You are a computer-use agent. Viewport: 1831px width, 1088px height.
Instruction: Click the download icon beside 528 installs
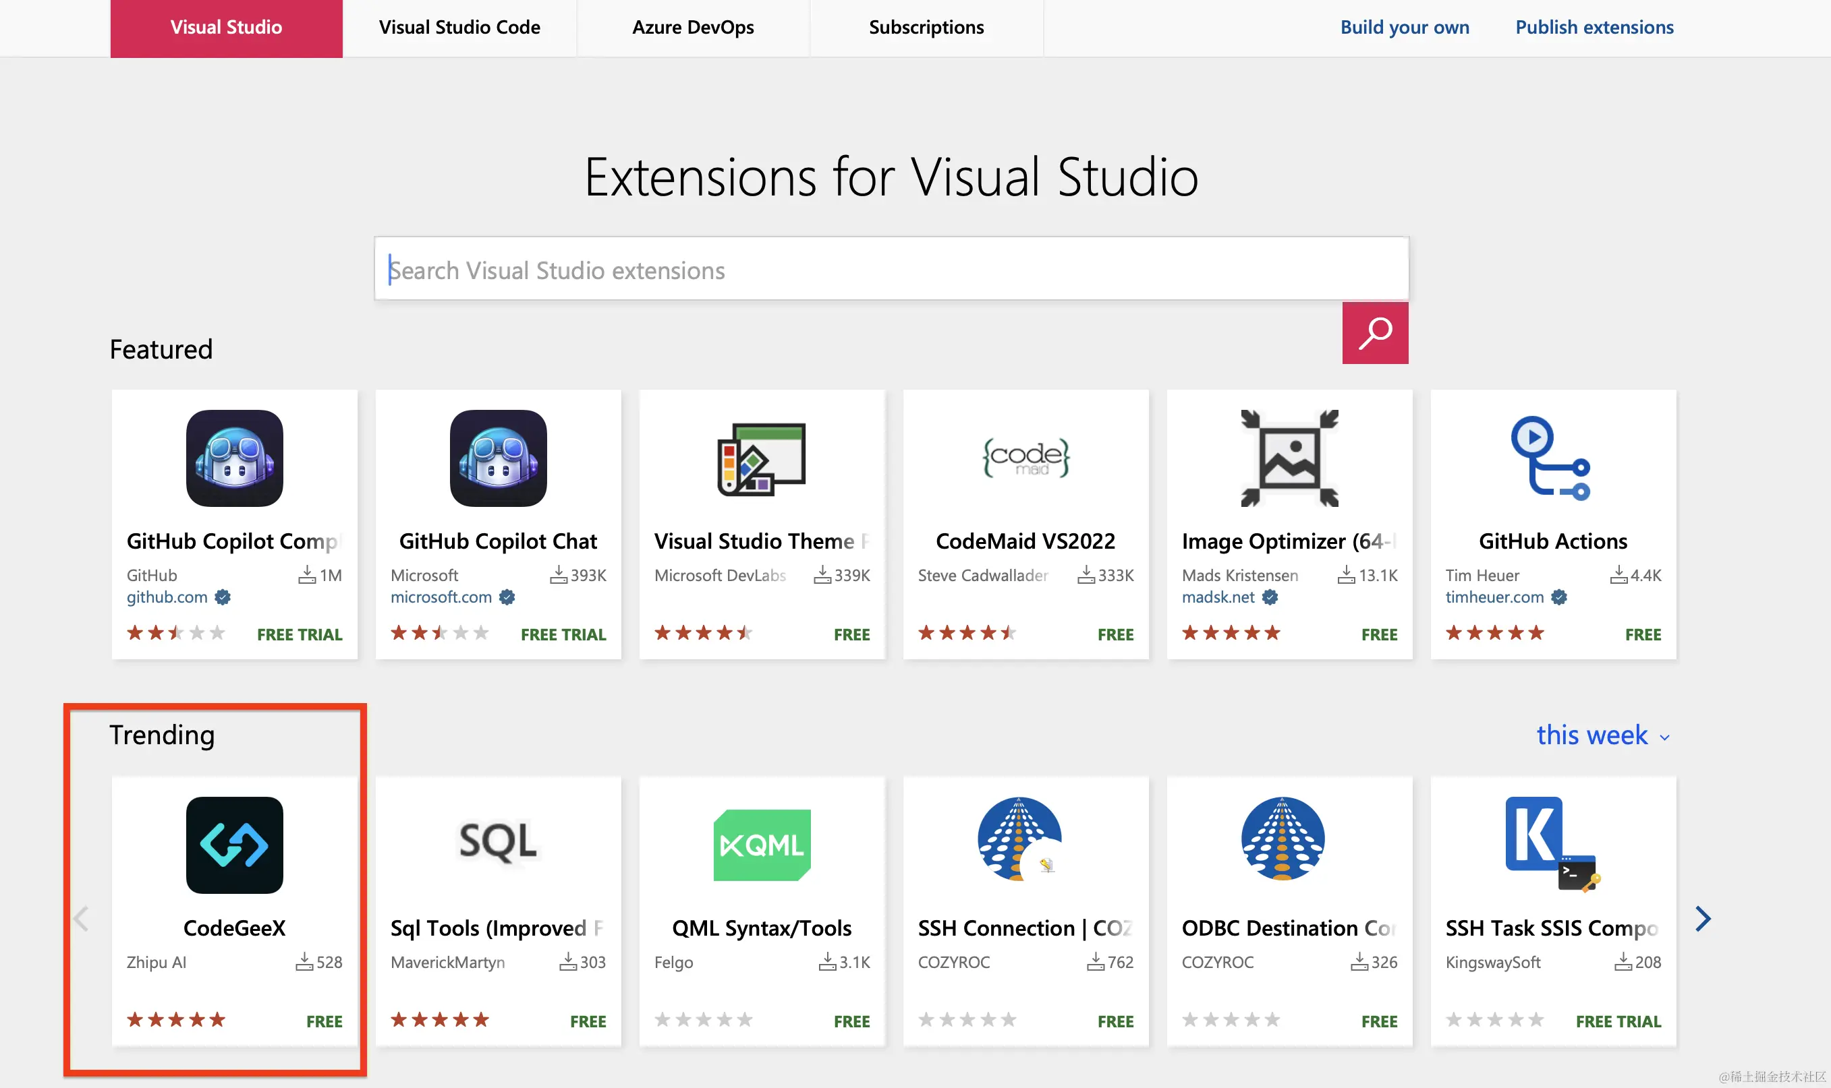pyautogui.click(x=304, y=961)
